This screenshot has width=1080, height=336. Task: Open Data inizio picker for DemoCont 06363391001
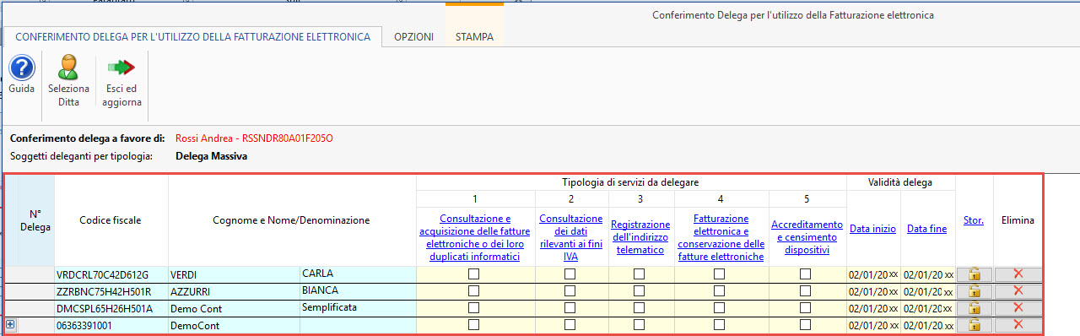pos(873,325)
